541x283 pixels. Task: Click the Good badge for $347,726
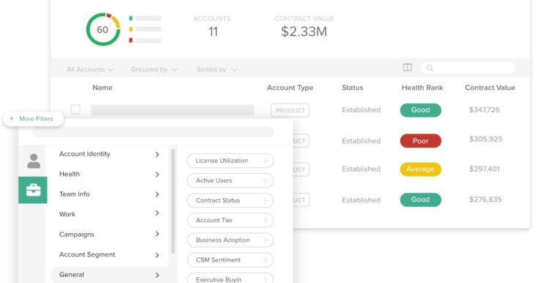tap(421, 110)
